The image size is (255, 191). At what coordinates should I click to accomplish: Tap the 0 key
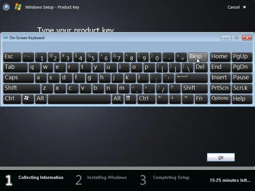156,57
